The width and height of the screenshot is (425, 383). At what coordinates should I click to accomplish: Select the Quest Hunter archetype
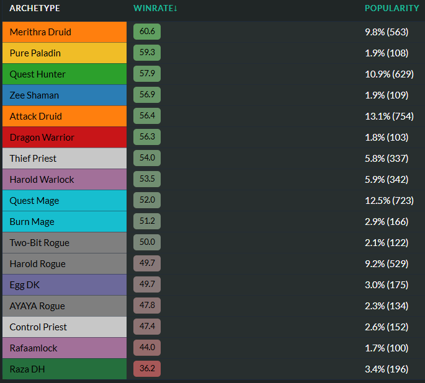pos(65,74)
